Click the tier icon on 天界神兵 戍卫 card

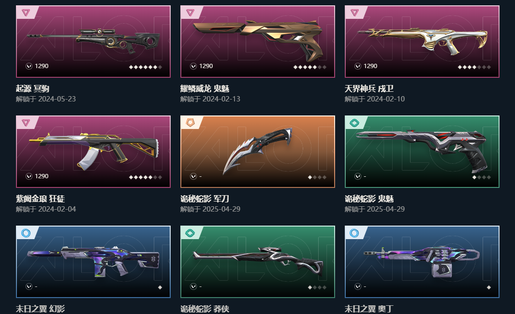(x=354, y=13)
